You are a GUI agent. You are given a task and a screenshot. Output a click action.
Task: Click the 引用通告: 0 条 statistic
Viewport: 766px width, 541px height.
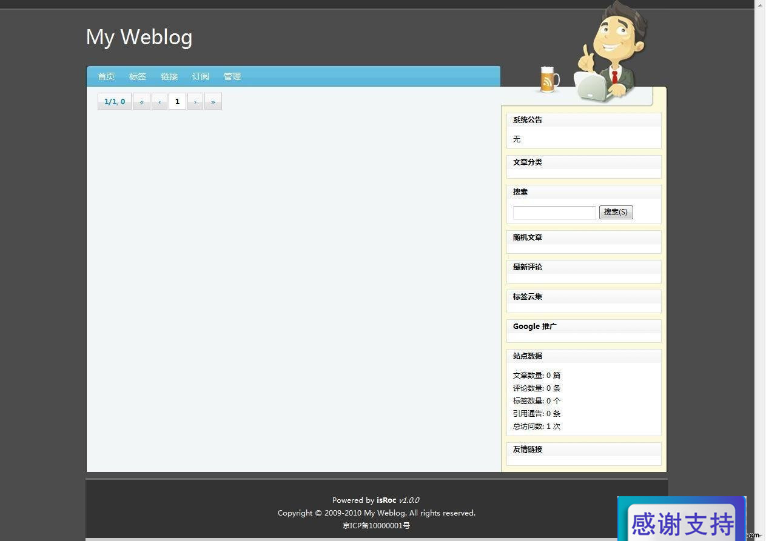point(537,414)
